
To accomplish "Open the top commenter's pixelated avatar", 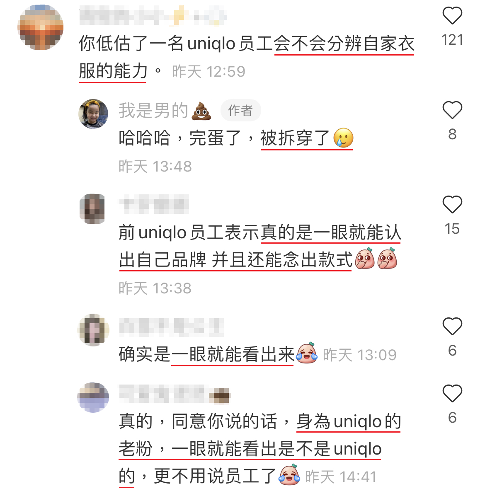I will pos(41,27).
